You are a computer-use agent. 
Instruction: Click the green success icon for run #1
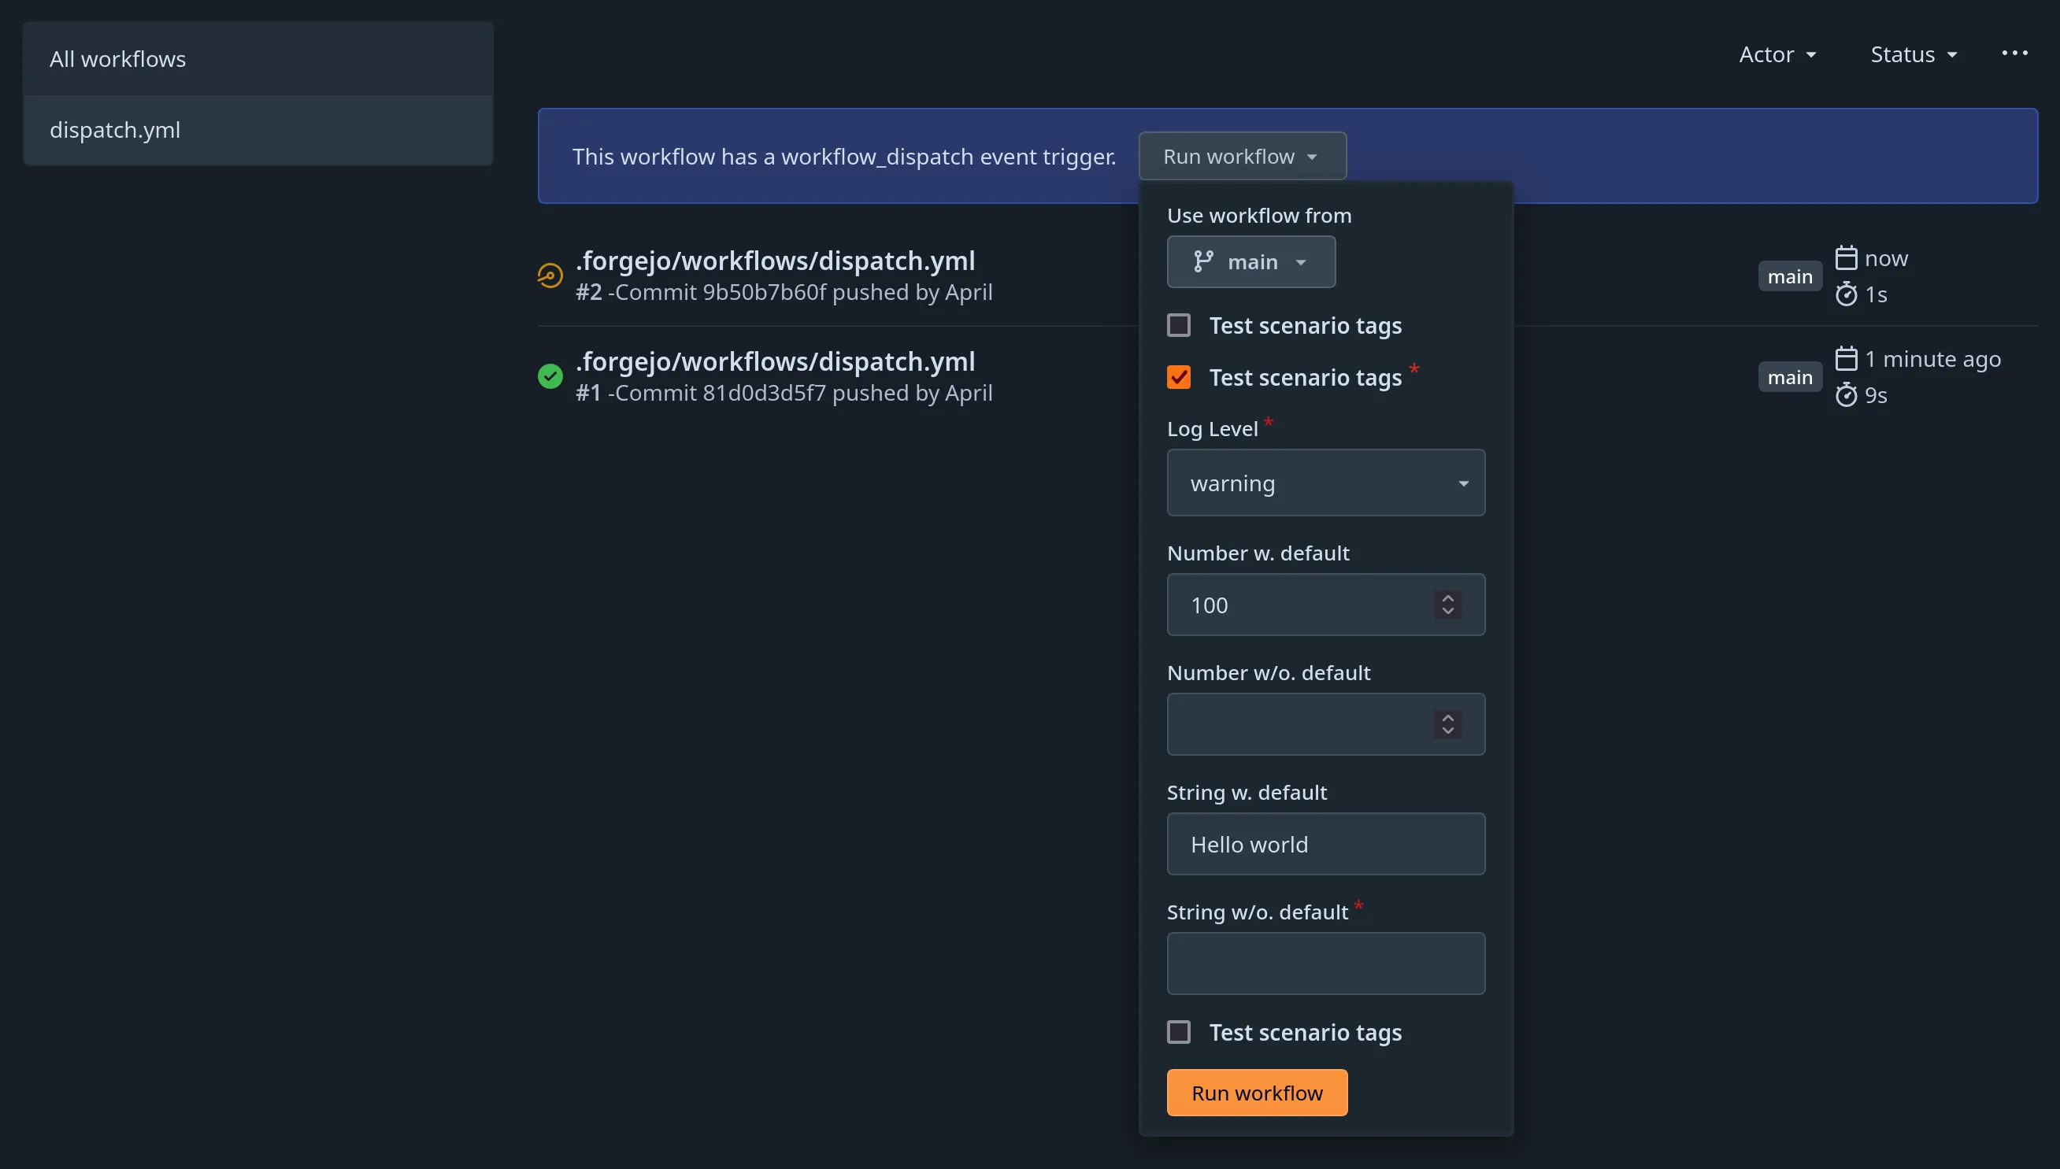coord(550,375)
